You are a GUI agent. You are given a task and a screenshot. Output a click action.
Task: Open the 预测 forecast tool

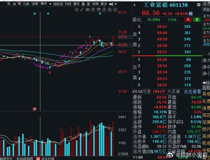pos(95,4)
